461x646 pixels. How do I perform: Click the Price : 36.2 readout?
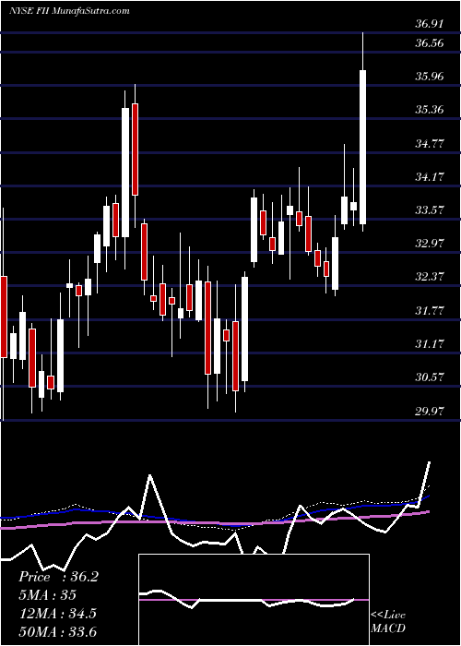[58, 577]
